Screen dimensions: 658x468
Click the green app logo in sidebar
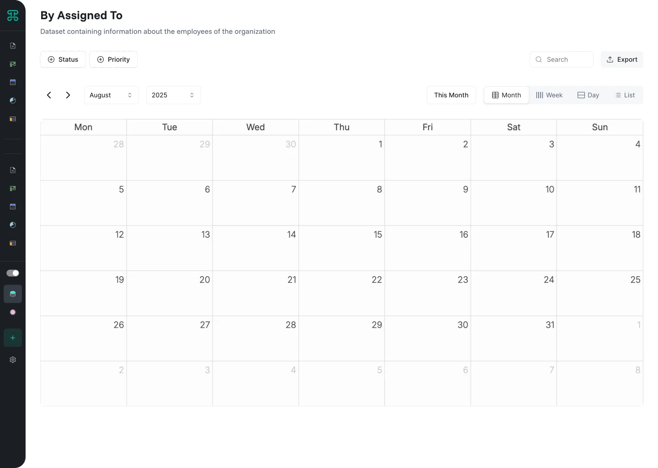click(x=13, y=16)
